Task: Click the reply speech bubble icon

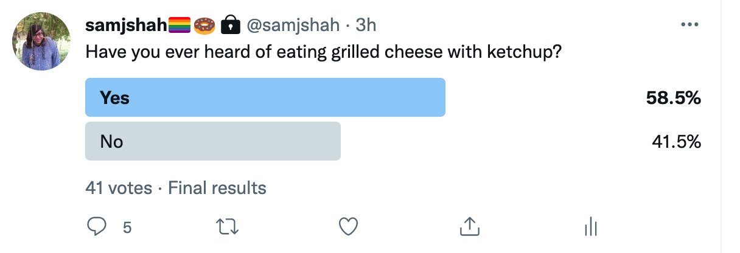Action: point(96,227)
